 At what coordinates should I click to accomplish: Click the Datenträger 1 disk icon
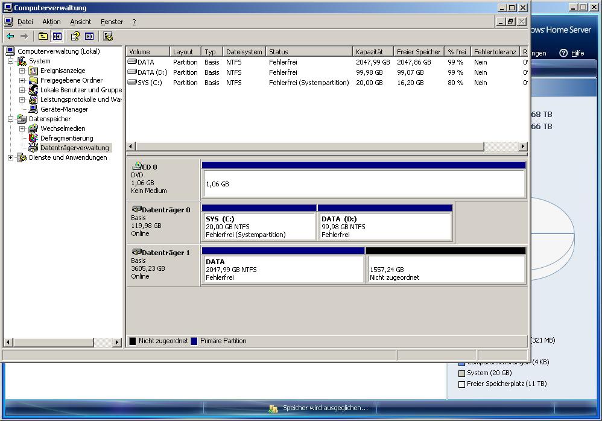point(137,252)
